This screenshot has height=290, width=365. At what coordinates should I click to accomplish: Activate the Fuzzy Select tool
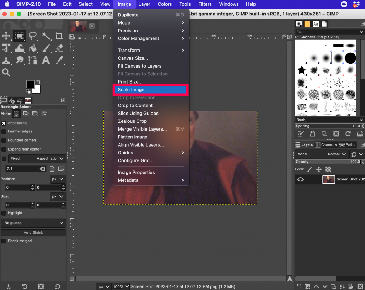tap(46, 36)
